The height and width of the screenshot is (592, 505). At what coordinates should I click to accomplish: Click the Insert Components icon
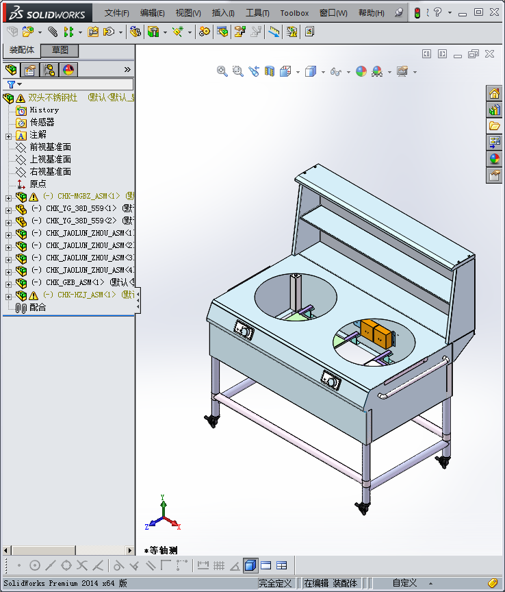[x=28, y=32]
